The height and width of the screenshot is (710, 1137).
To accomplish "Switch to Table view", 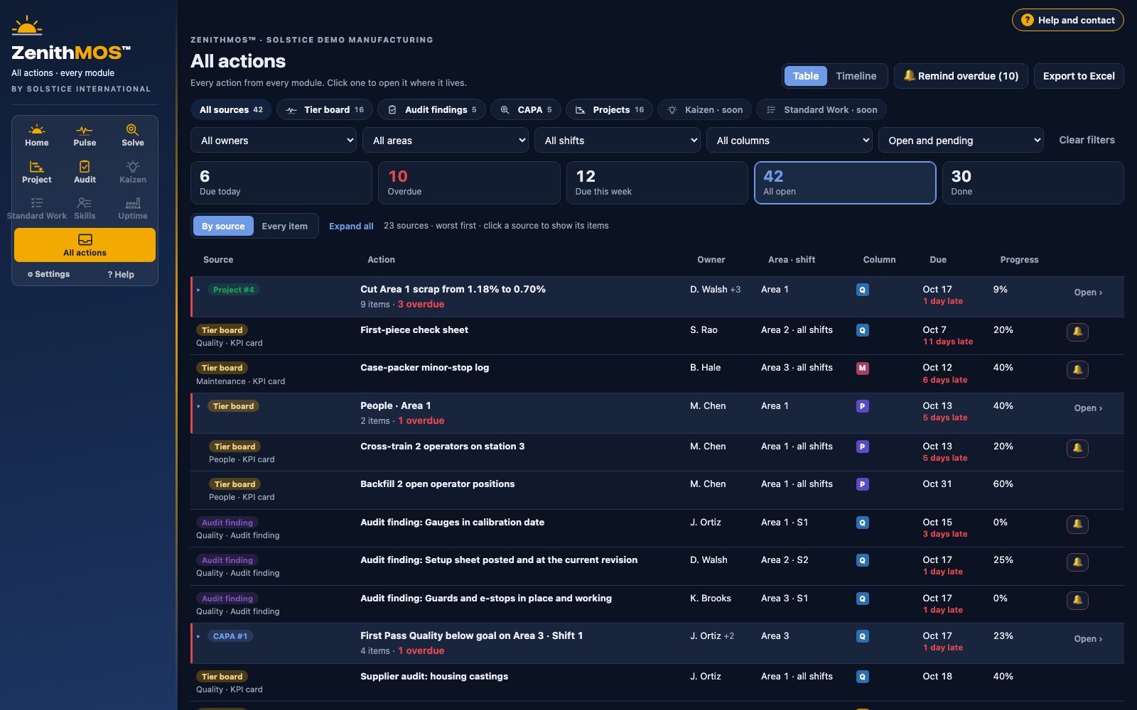I will 806,76.
